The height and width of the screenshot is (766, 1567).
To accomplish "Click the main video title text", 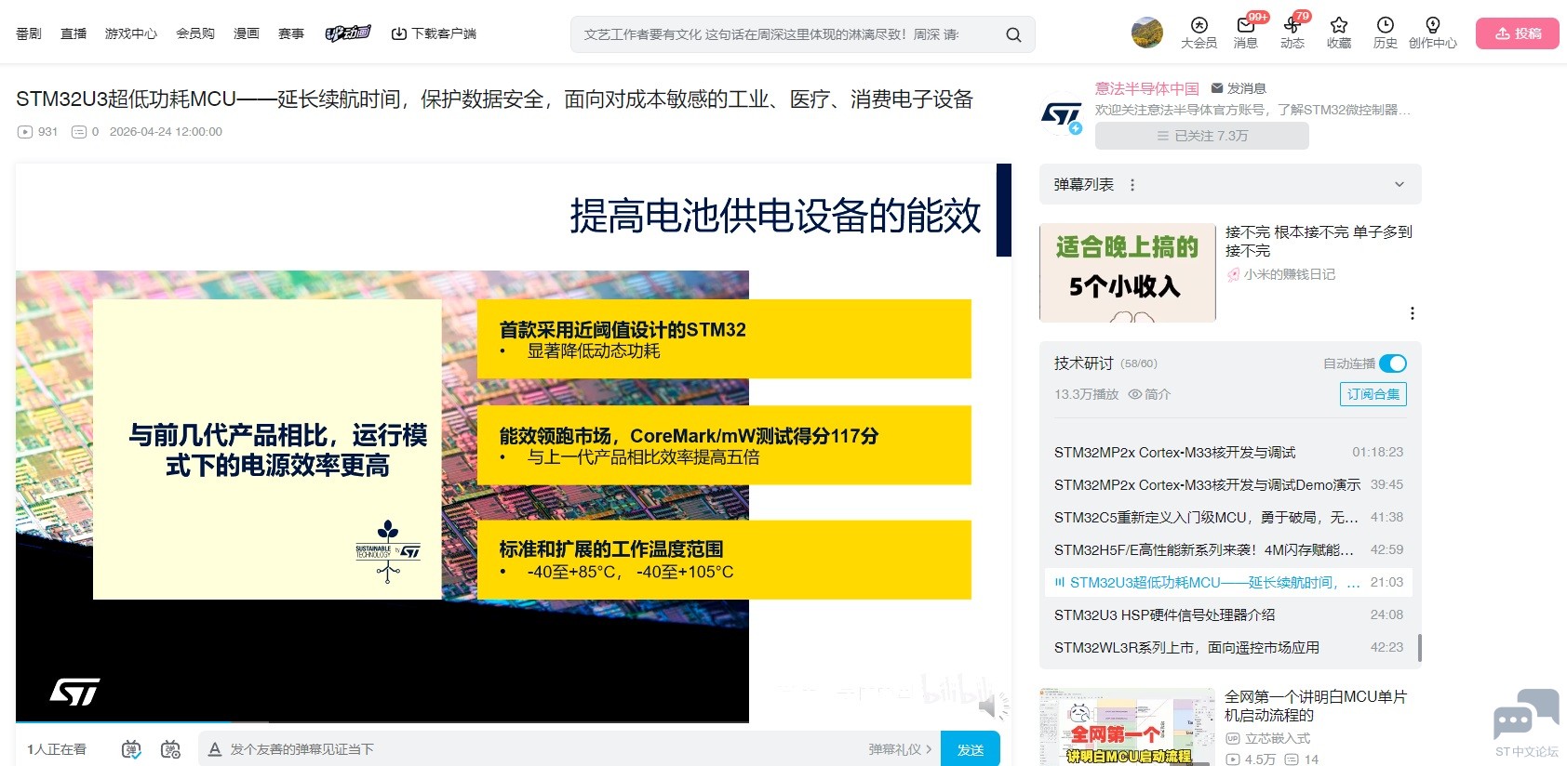I will click(494, 99).
